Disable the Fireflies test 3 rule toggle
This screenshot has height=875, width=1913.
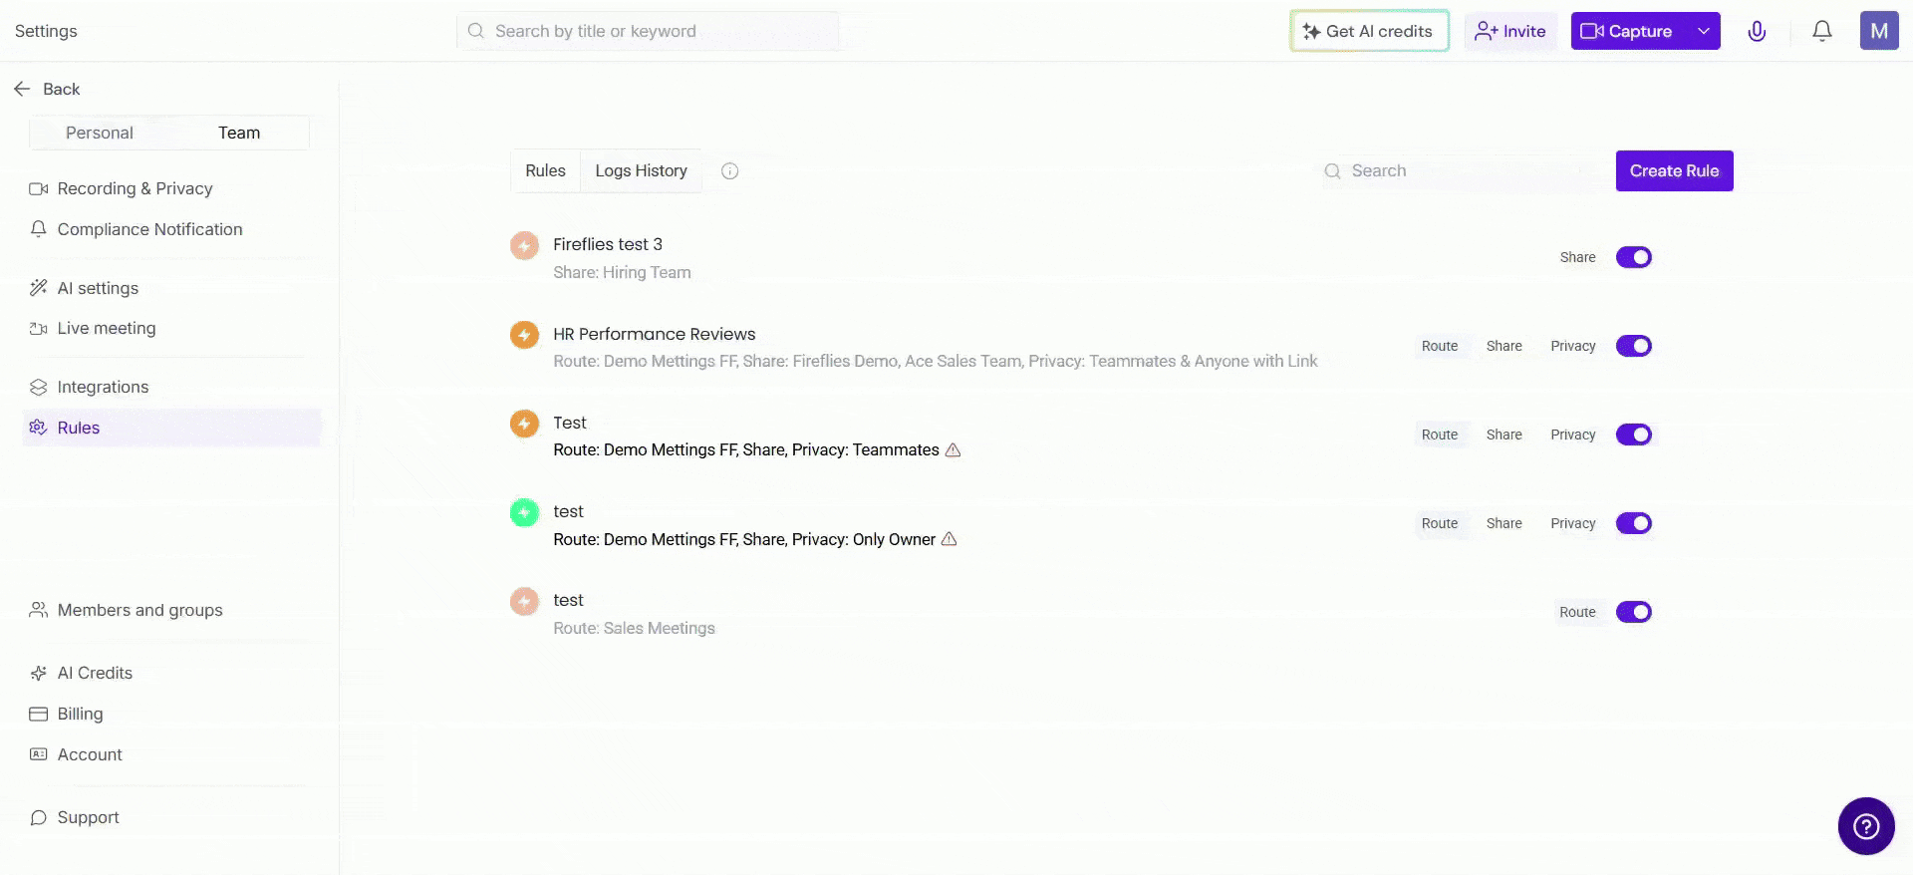pos(1634,257)
